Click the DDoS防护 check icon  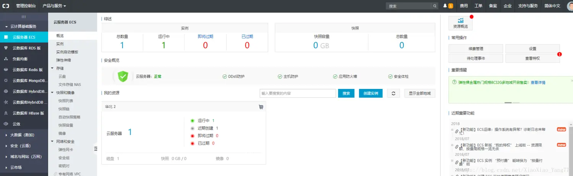pyautogui.click(x=225, y=76)
